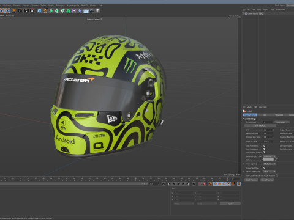Toggle scale keyframe recording

pos(219,184)
